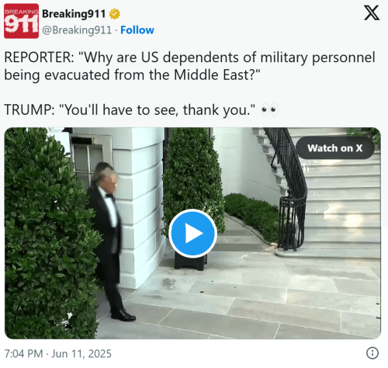Click the red 911 logo text
Image resolution: width=388 pixels, height=368 pixels.
click(21, 25)
